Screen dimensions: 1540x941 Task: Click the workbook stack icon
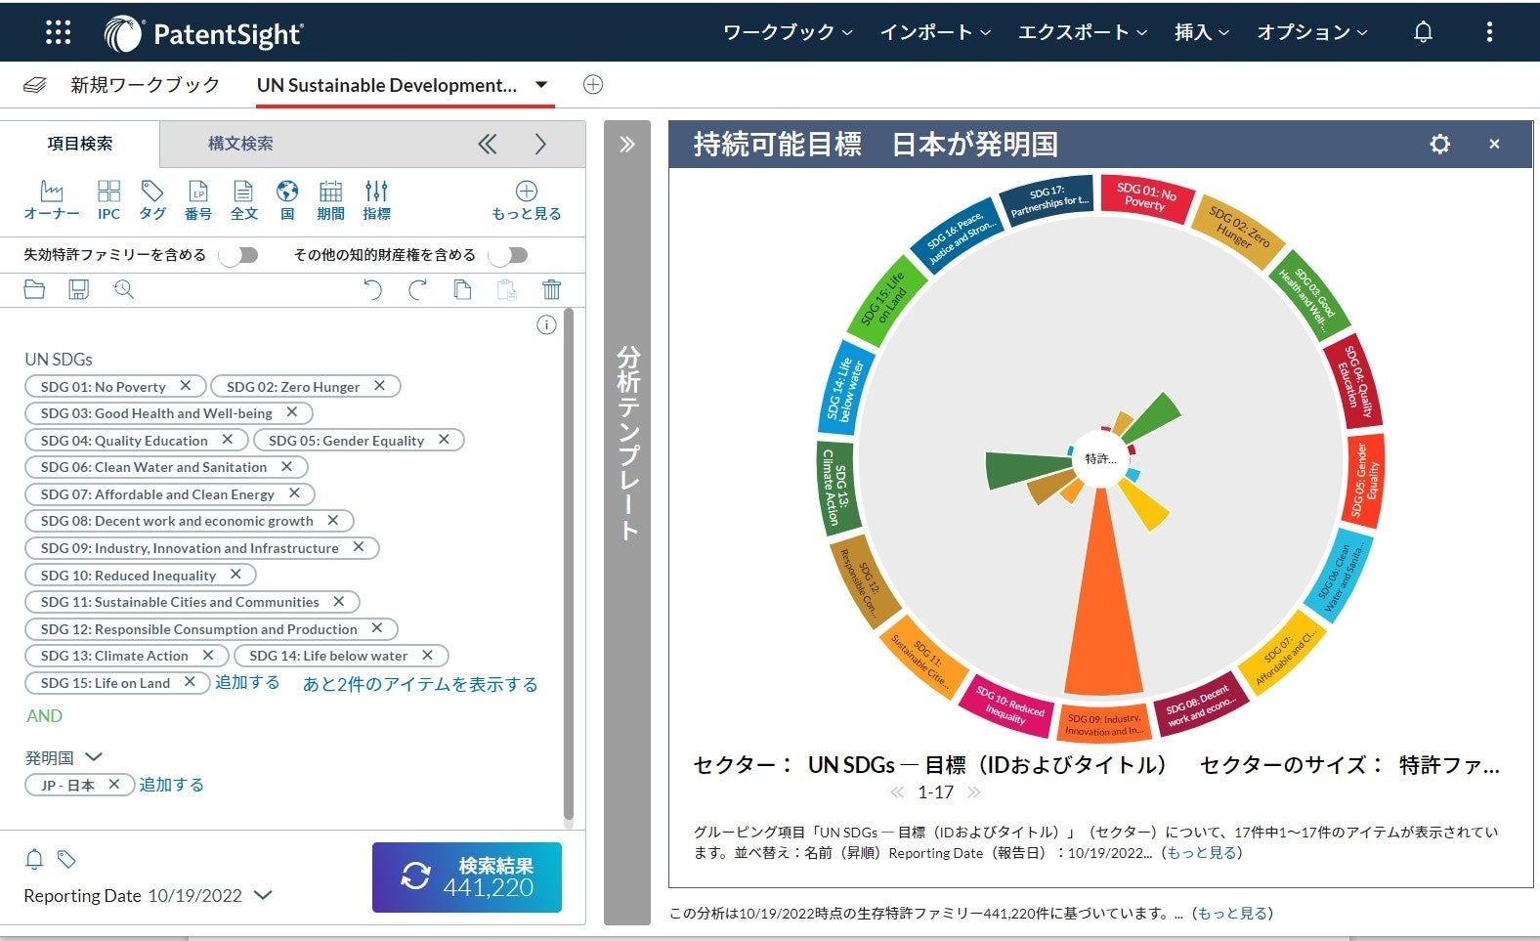34,85
